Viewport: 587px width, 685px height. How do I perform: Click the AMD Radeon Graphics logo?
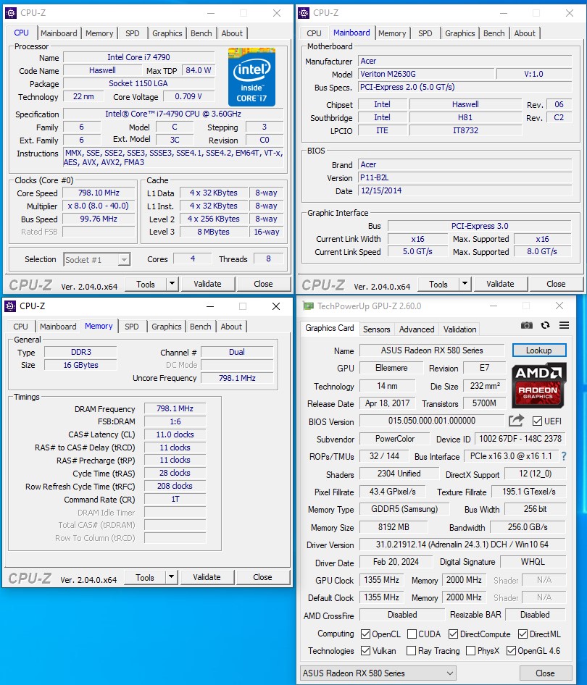click(x=539, y=385)
